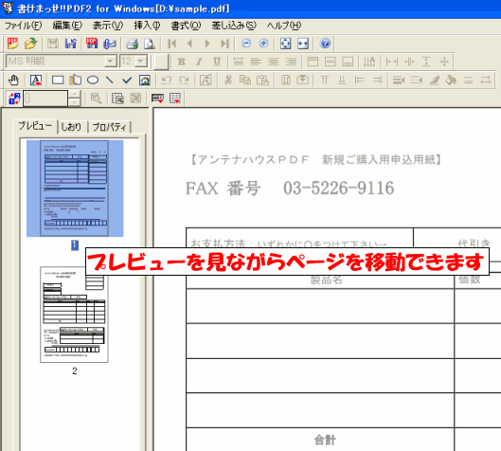The image size is (501, 451).
Task: Click the paperclip mail attachment icon
Action: coord(110,44)
